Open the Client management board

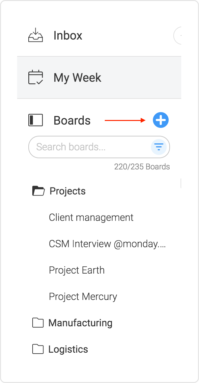click(x=91, y=218)
